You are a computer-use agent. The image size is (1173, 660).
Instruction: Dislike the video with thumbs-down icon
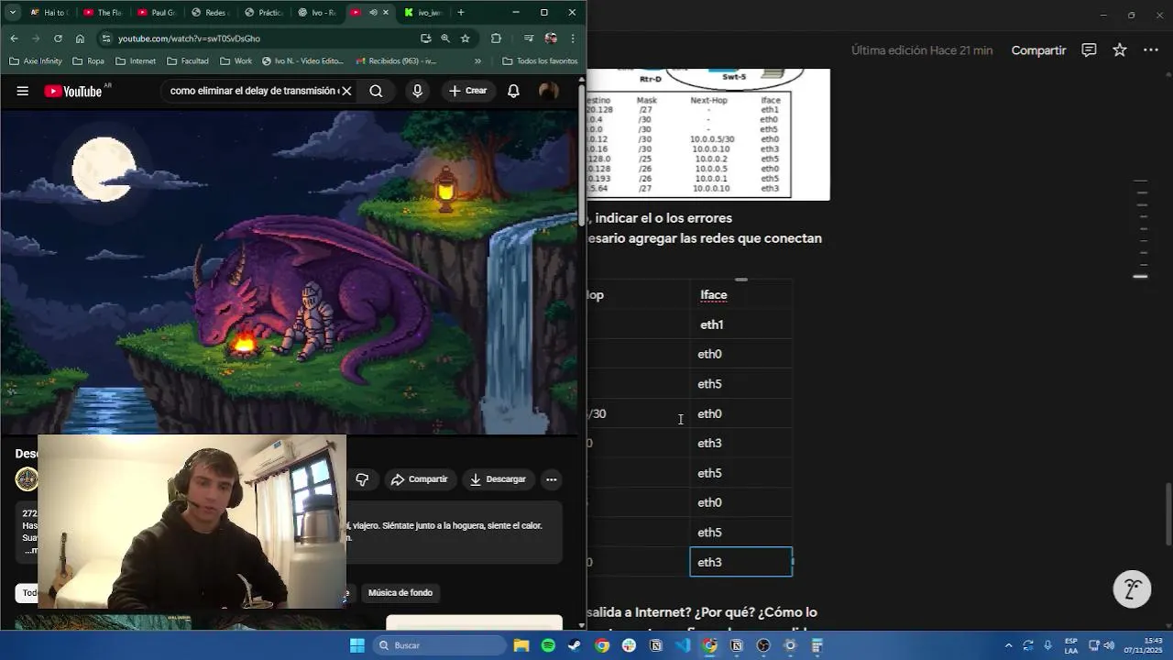[x=362, y=479]
